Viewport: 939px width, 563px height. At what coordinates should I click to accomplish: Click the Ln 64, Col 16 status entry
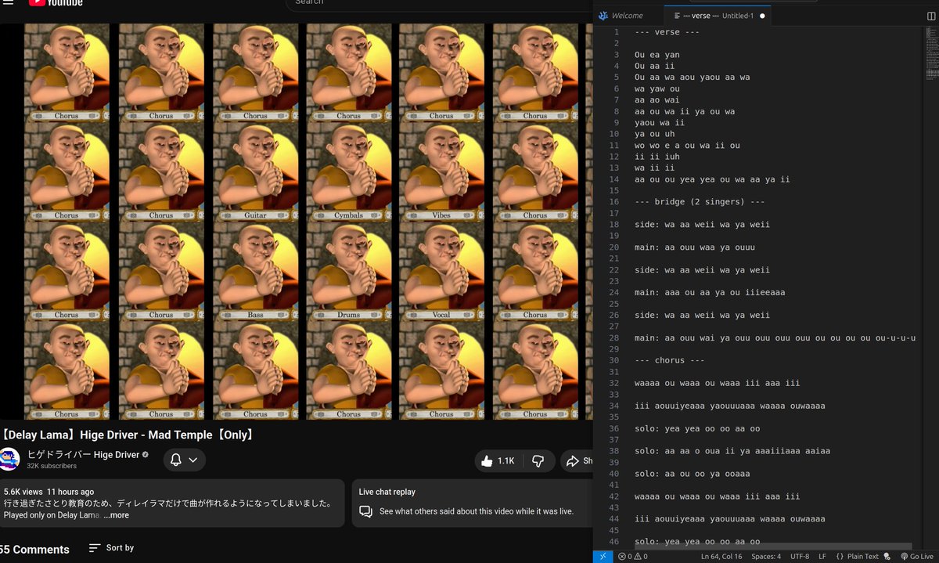721,557
